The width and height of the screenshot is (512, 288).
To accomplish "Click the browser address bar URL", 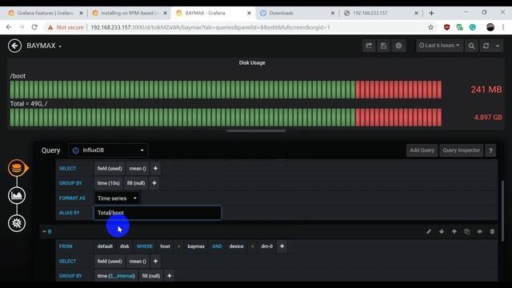I will pyautogui.click(x=210, y=27).
